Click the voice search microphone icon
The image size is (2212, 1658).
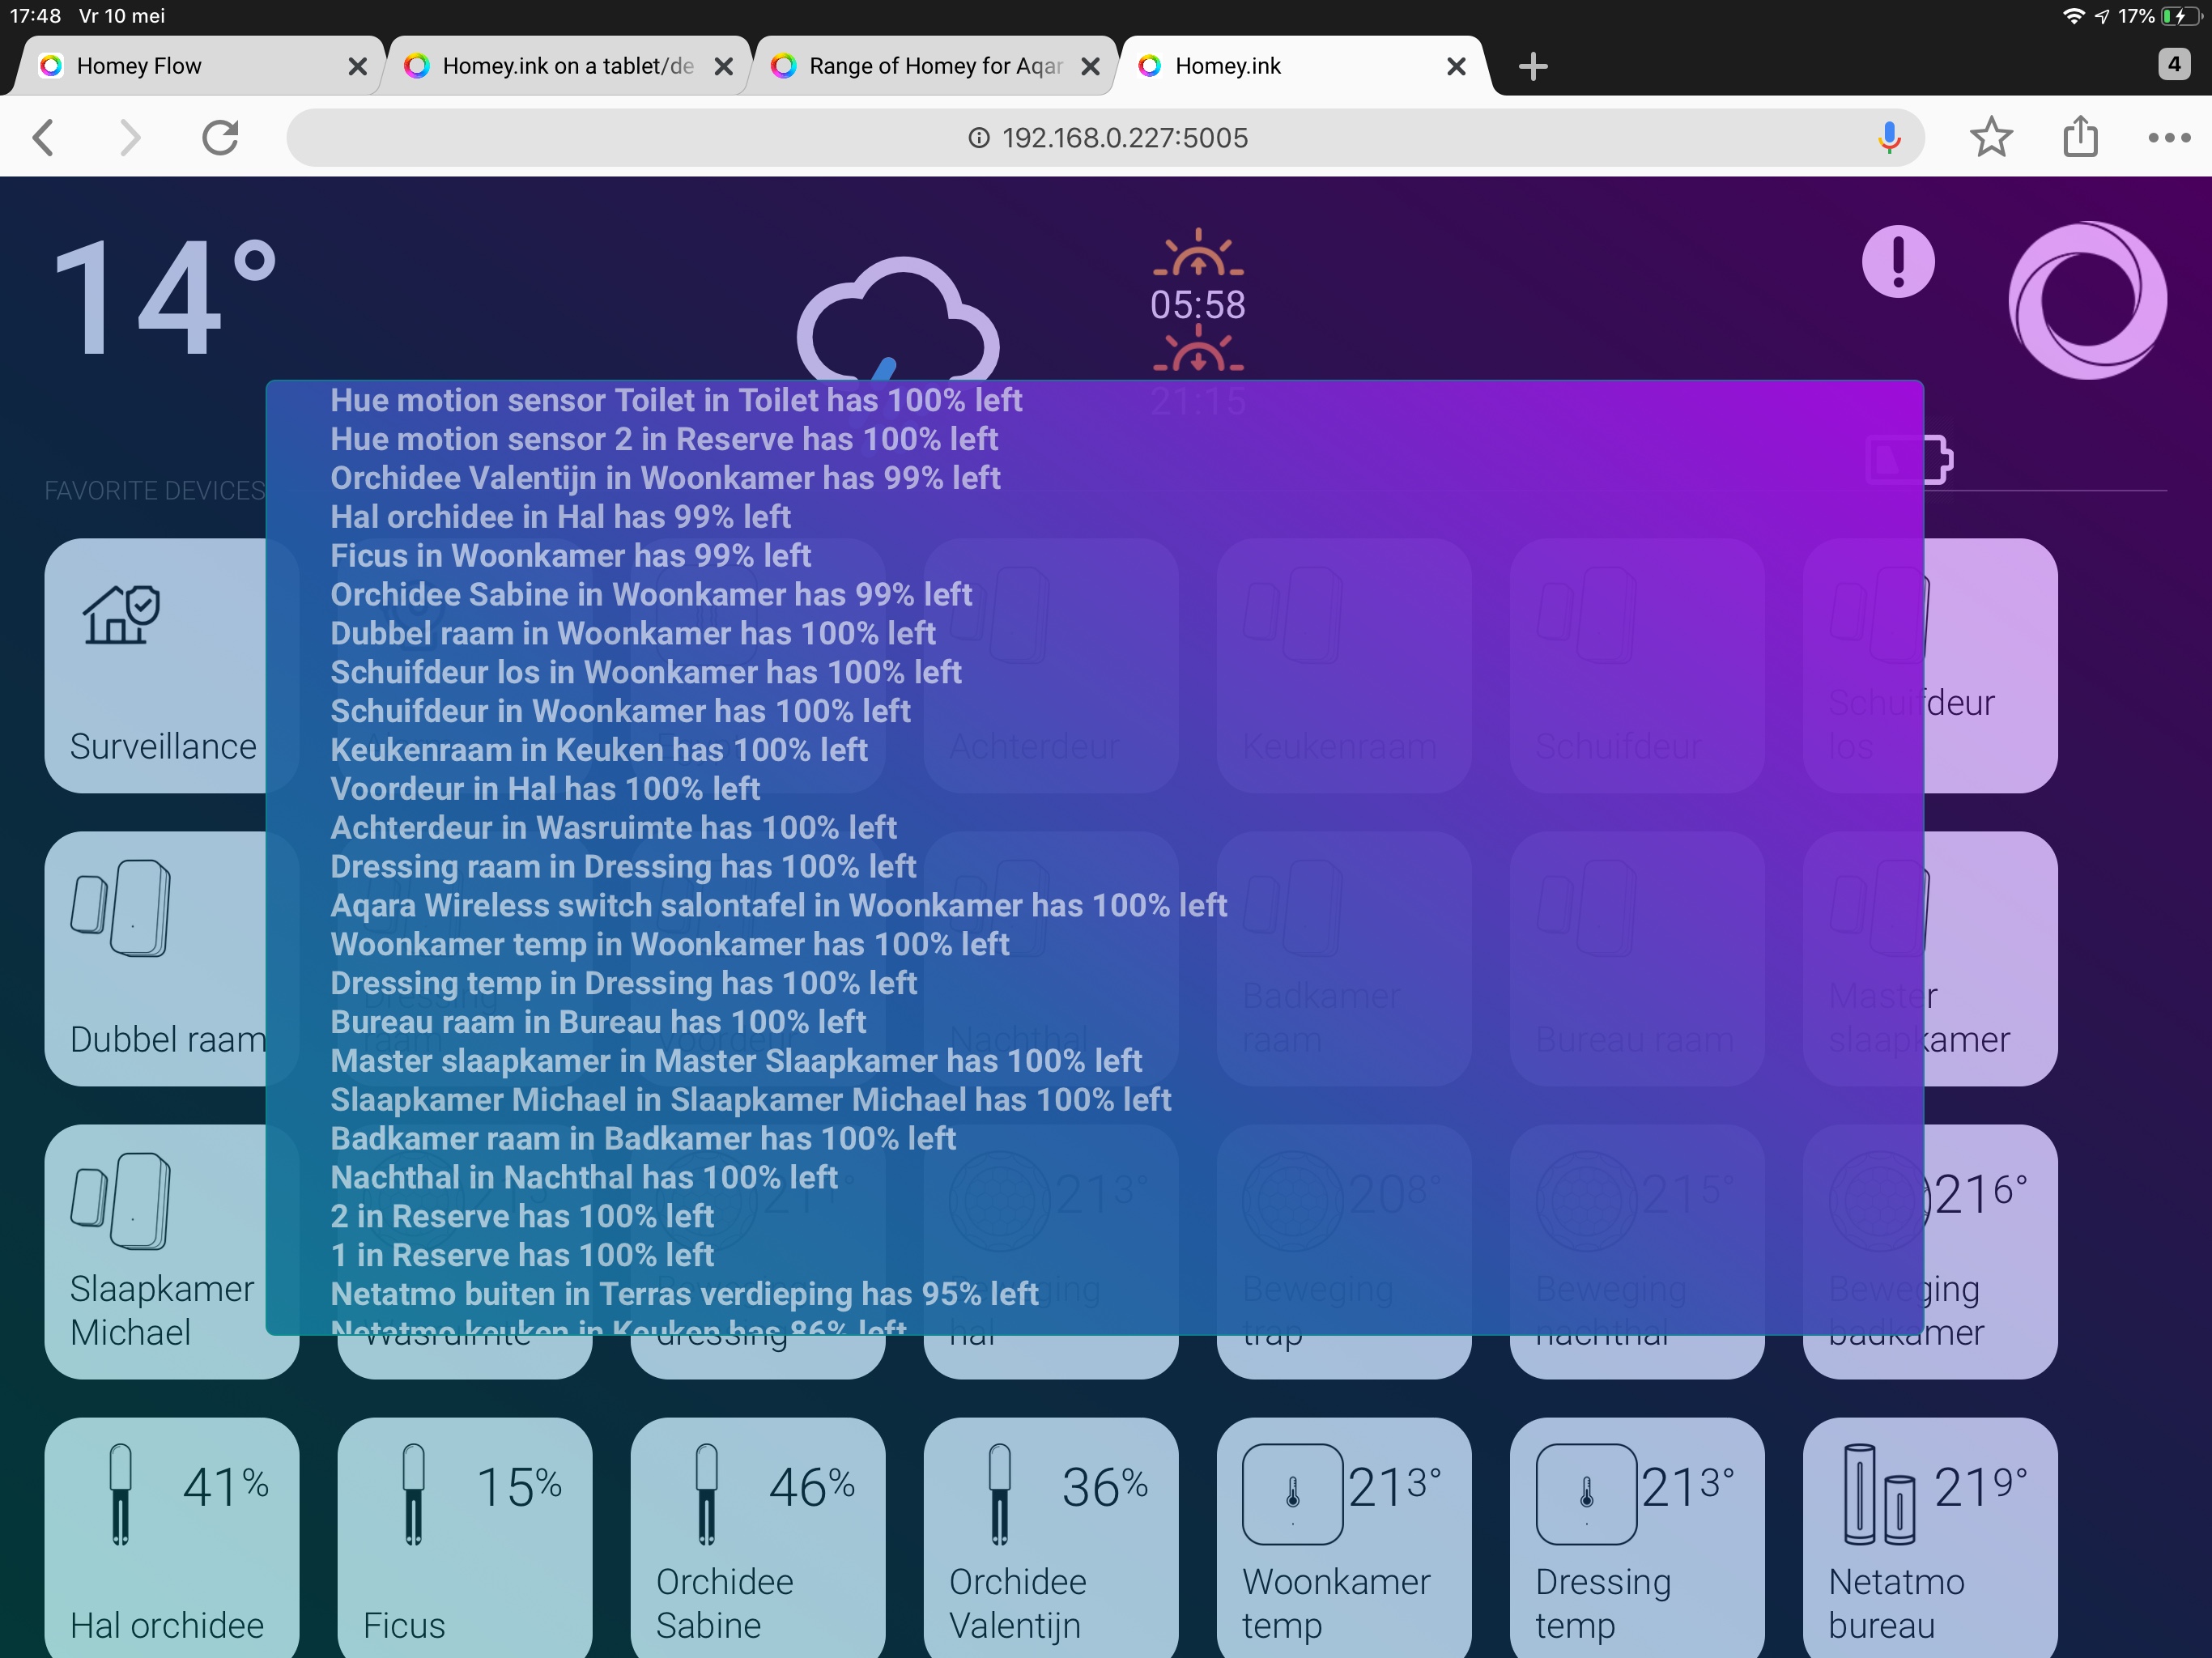click(x=1888, y=137)
